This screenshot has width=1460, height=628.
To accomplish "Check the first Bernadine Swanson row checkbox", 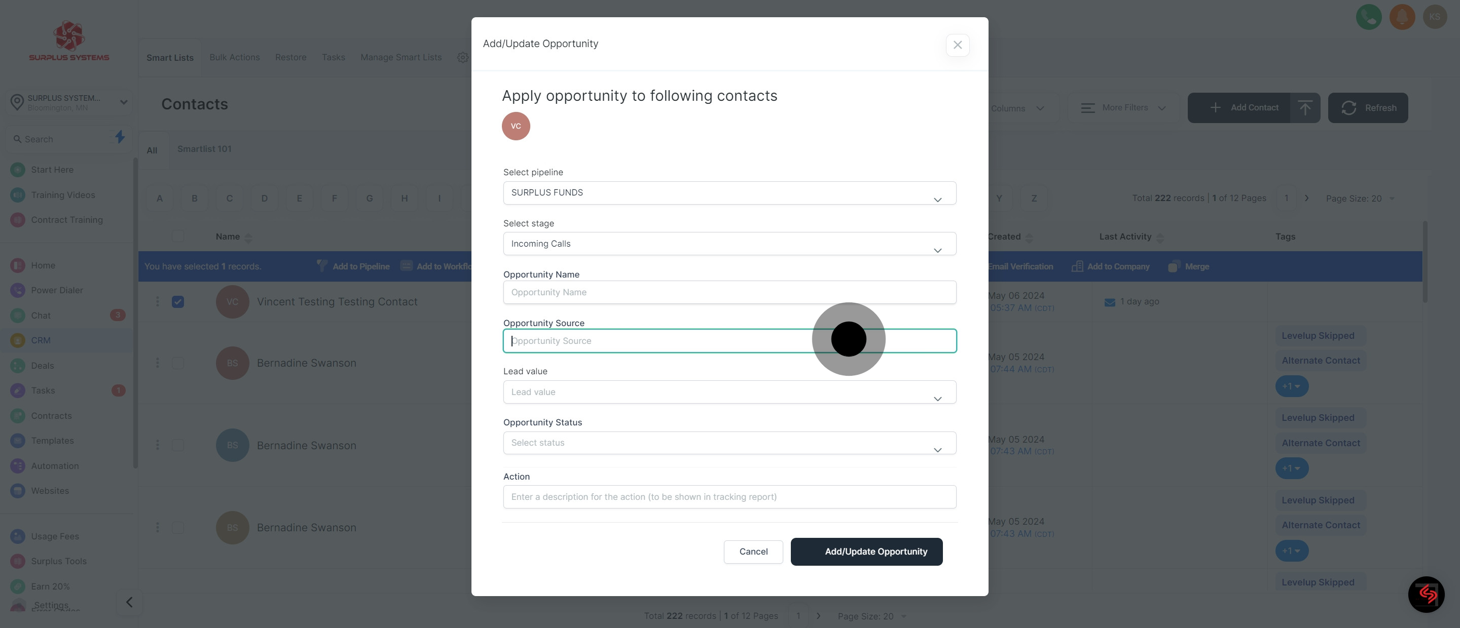I will pyautogui.click(x=178, y=363).
